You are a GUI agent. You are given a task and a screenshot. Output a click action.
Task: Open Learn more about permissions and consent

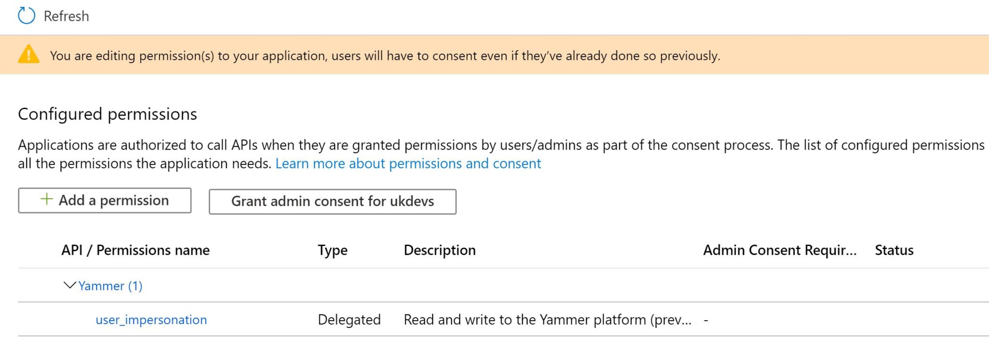coord(408,163)
